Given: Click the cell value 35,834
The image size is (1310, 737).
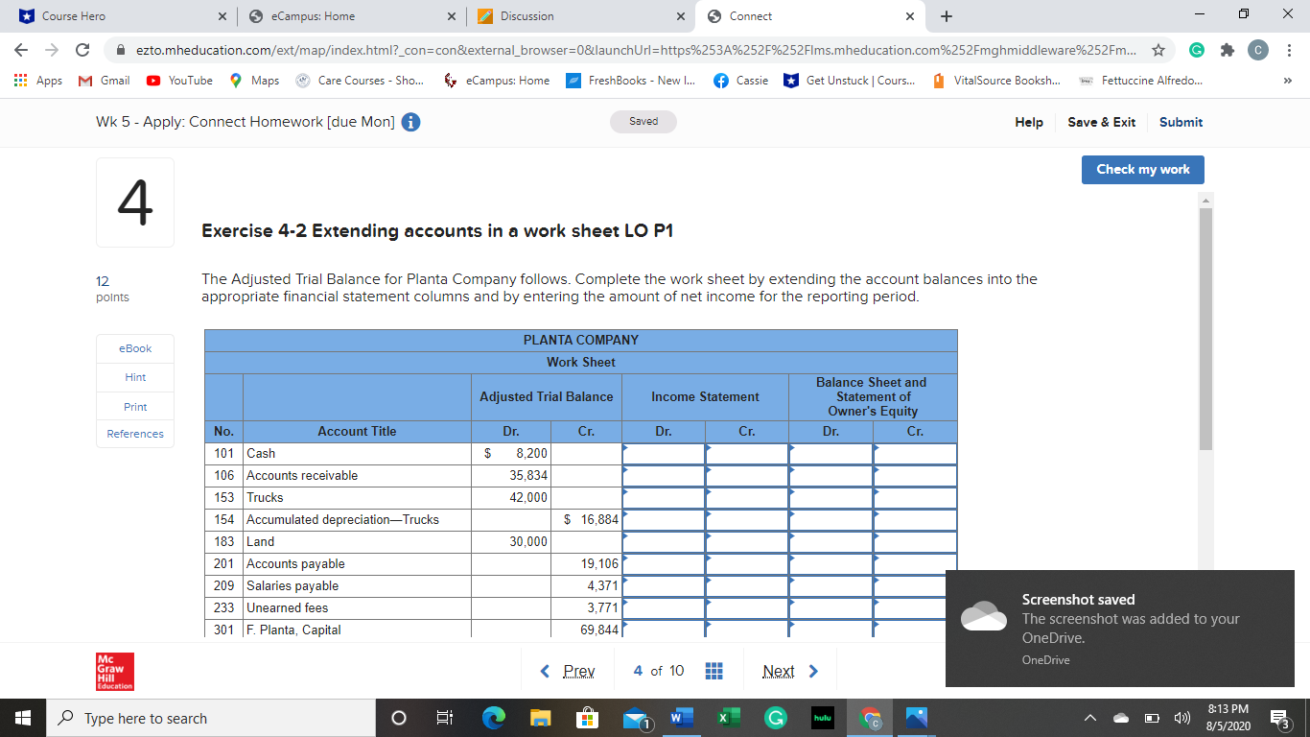Looking at the screenshot, I should [528, 475].
